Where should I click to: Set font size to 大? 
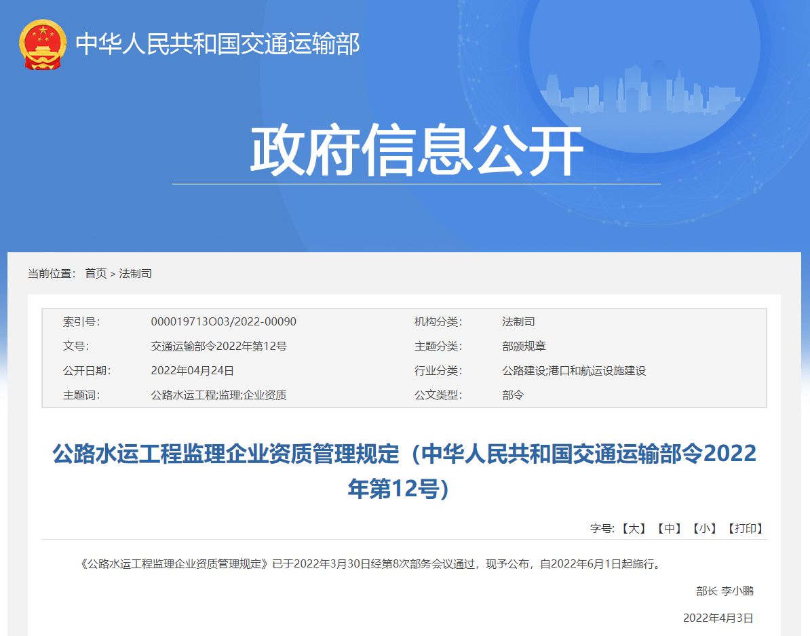click(x=634, y=528)
